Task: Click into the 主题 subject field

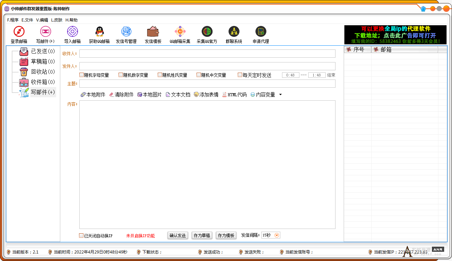Action: click(x=207, y=84)
